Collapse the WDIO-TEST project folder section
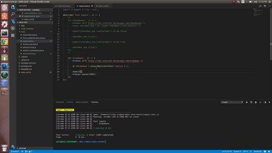Screen dimensions: 272x153 pos(35,23)
